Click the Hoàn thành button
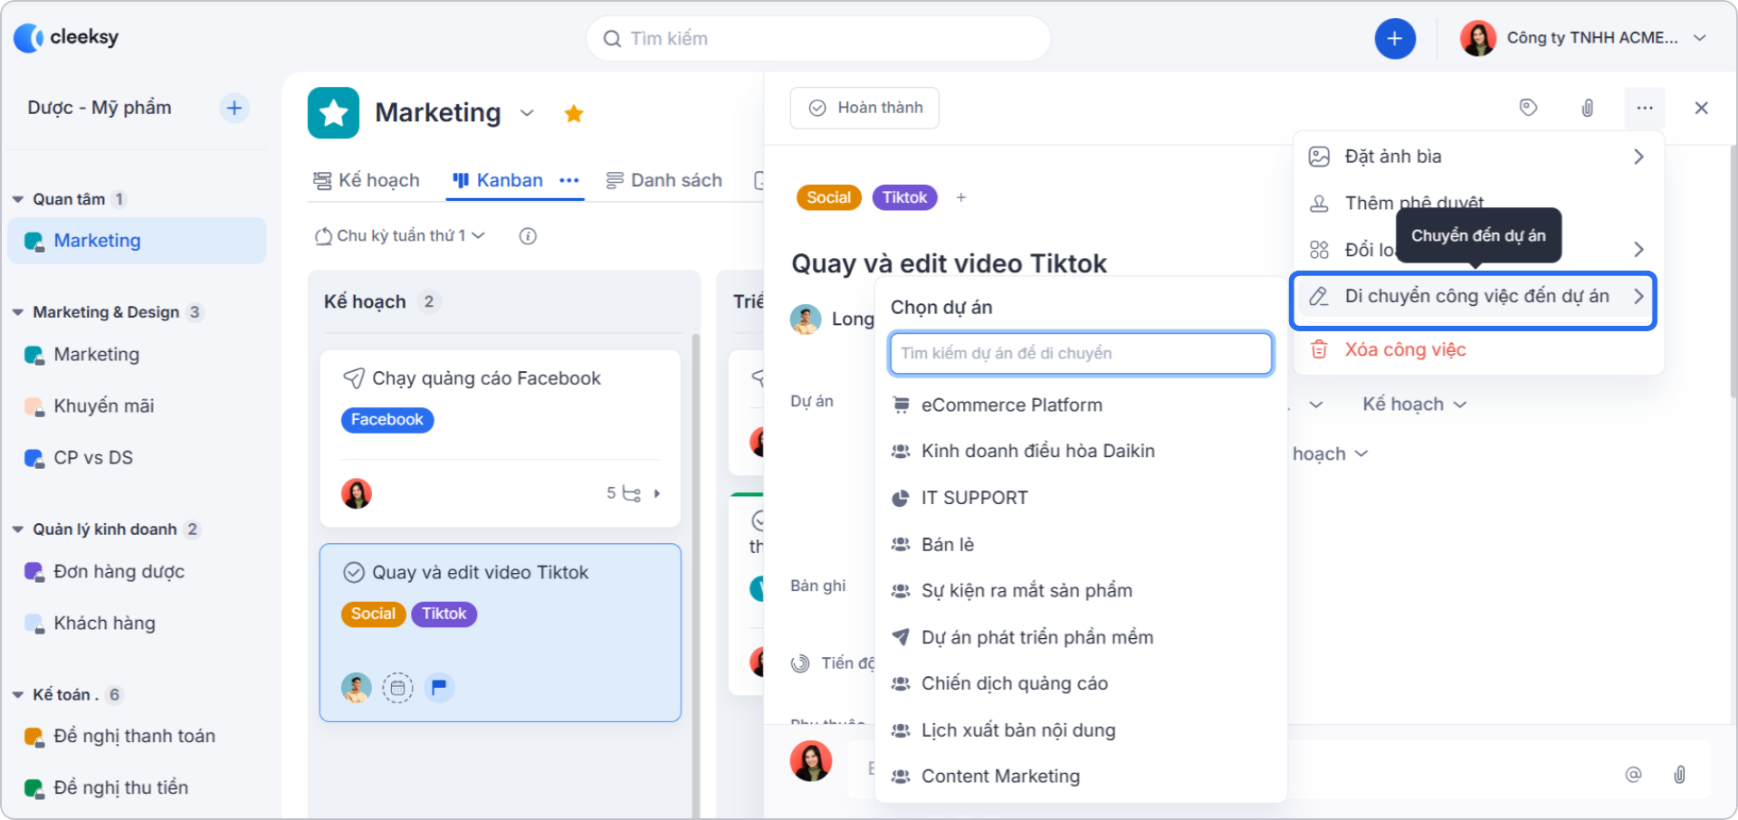Screen dimensions: 1738x820 864,108
